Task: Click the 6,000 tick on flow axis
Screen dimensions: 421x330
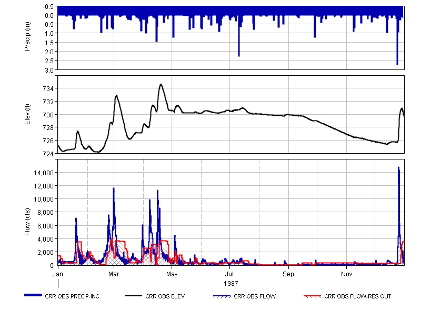Action: point(45,226)
